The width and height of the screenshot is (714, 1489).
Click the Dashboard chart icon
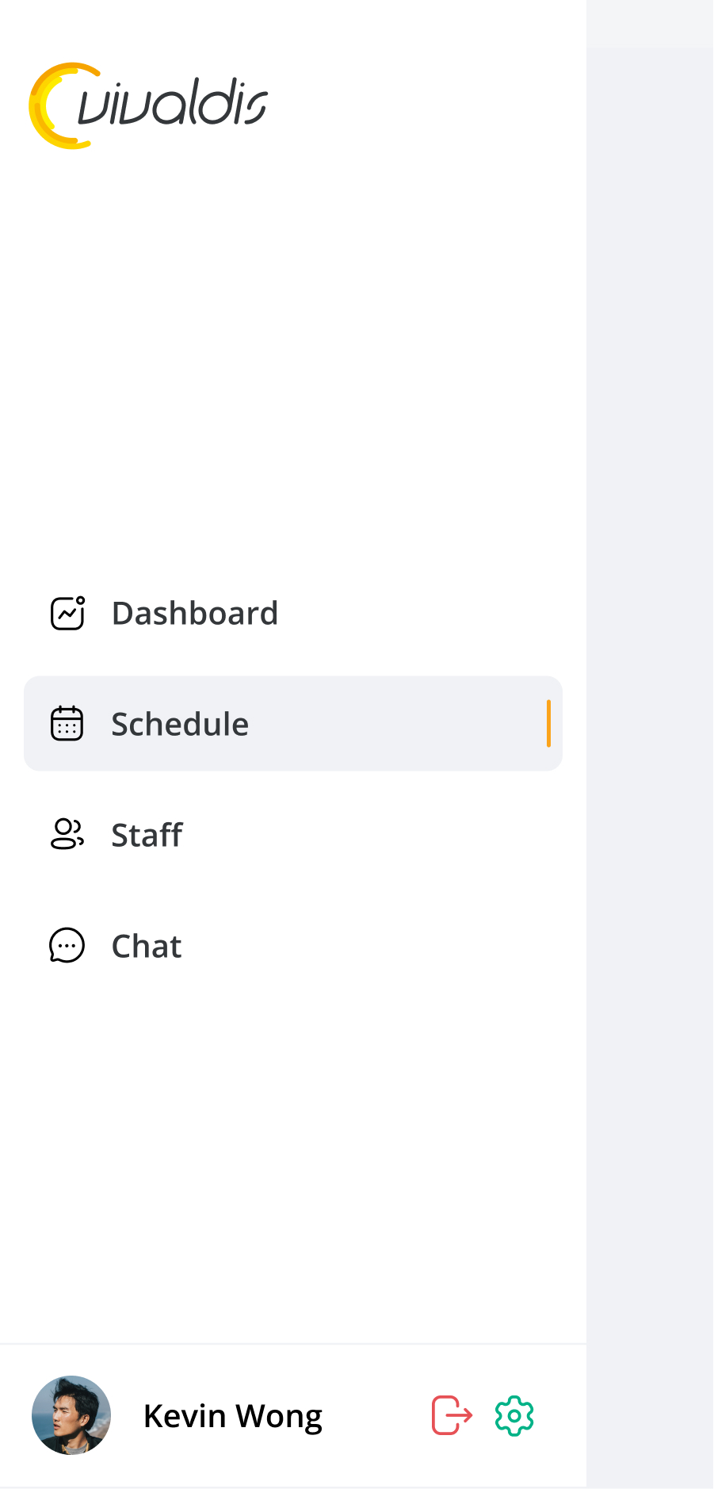click(x=67, y=613)
